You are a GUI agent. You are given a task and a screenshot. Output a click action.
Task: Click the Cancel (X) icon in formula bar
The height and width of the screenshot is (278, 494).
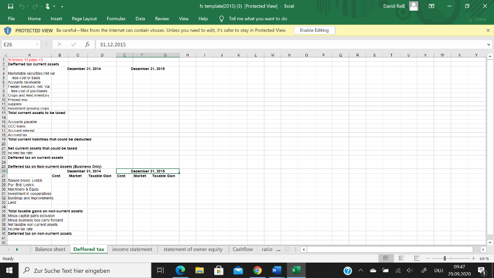click(x=60, y=44)
